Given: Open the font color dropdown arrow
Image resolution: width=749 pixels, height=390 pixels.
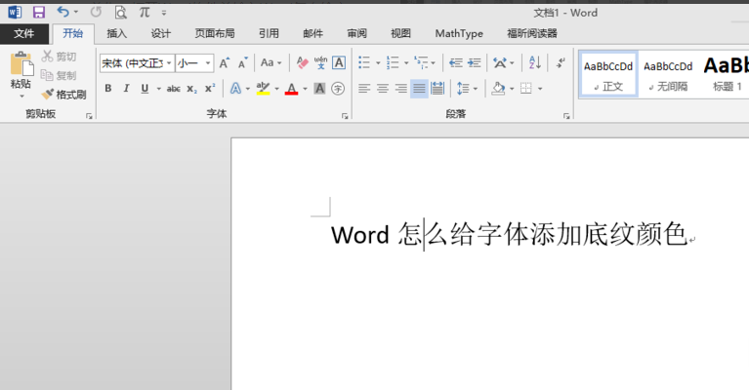Looking at the screenshot, I should [x=305, y=89].
